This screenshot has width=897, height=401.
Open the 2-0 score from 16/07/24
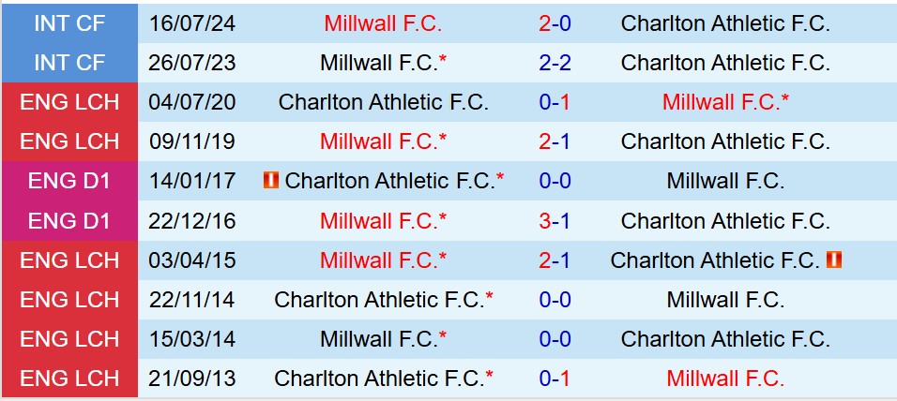pos(554,23)
